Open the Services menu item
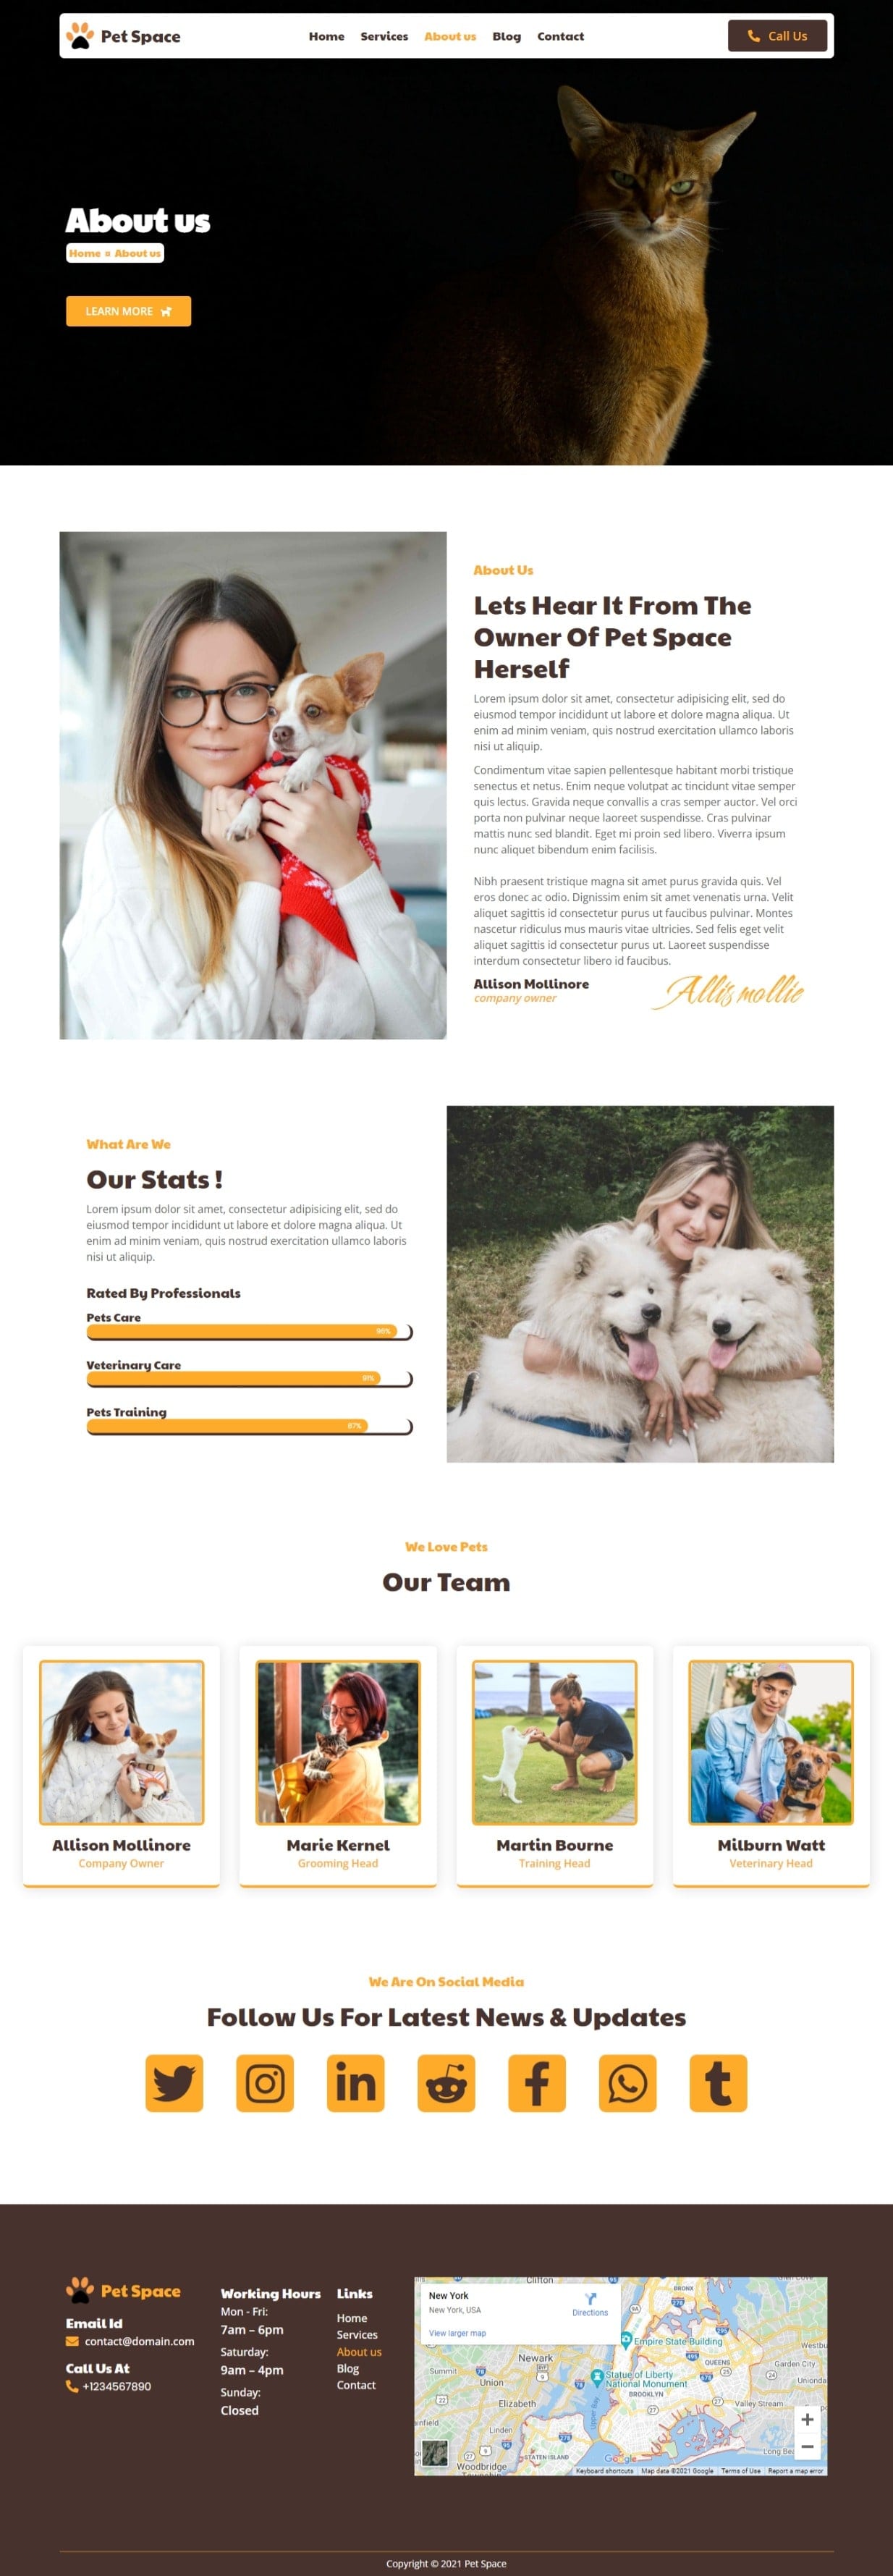Screen dimensions: 893x2576 coord(384,36)
